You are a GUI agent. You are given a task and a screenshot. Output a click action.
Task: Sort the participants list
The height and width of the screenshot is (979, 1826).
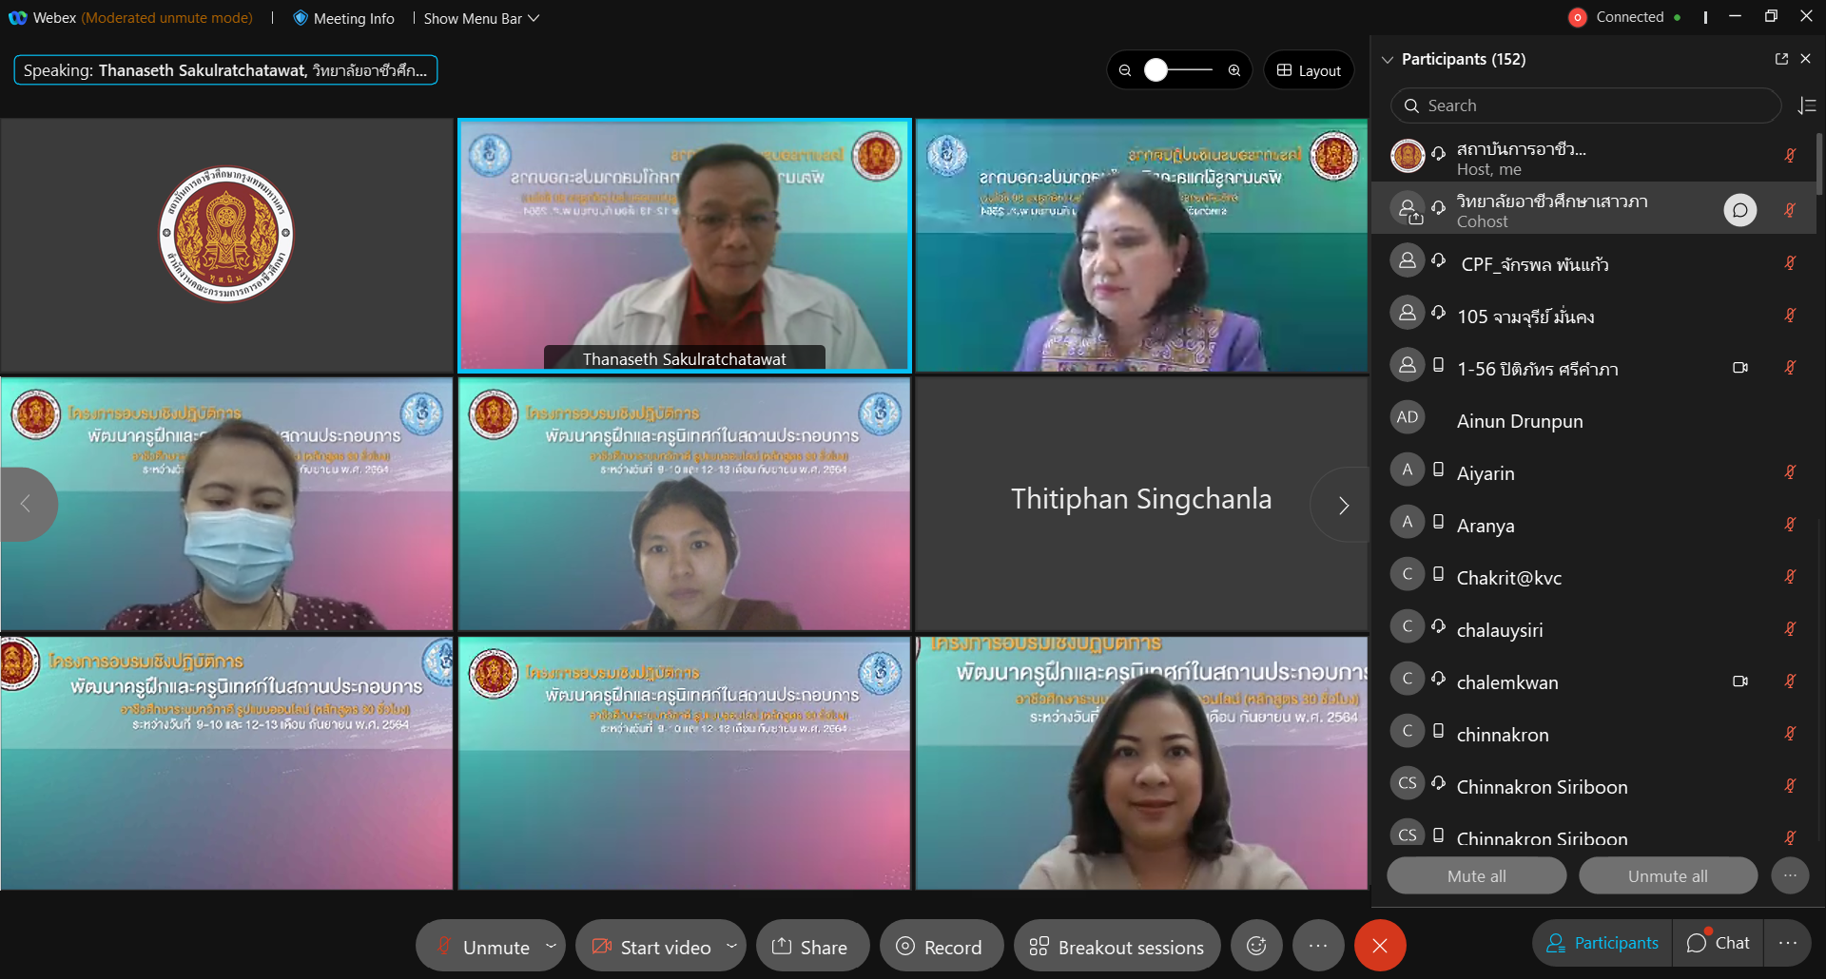(x=1807, y=106)
